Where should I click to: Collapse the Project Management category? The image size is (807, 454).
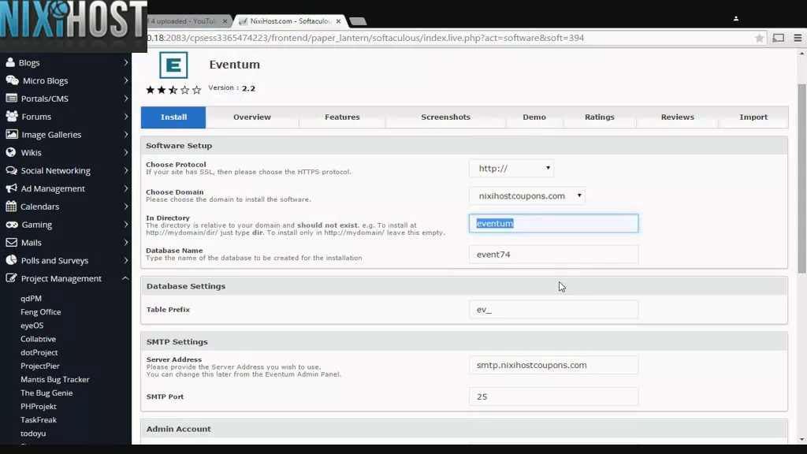125,278
